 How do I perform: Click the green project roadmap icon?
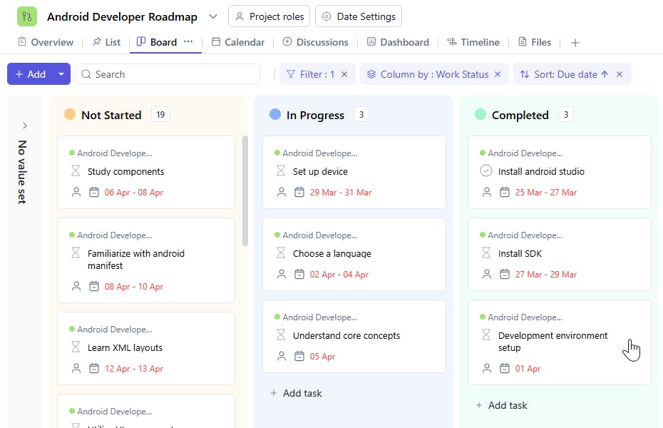[x=26, y=16]
